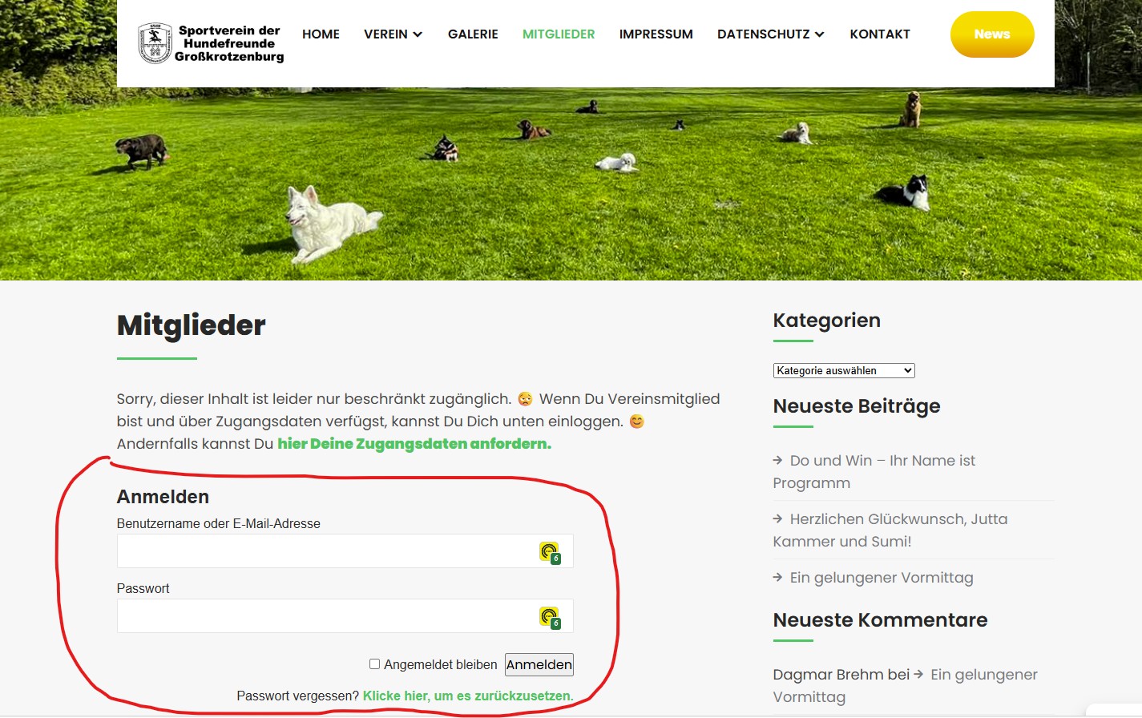This screenshot has width=1142, height=718.
Task: Navigate to the KONTAKT page
Action: [880, 34]
